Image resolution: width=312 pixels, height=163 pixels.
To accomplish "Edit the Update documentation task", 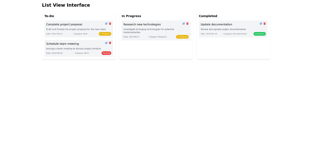I will [x=261, y=24].
